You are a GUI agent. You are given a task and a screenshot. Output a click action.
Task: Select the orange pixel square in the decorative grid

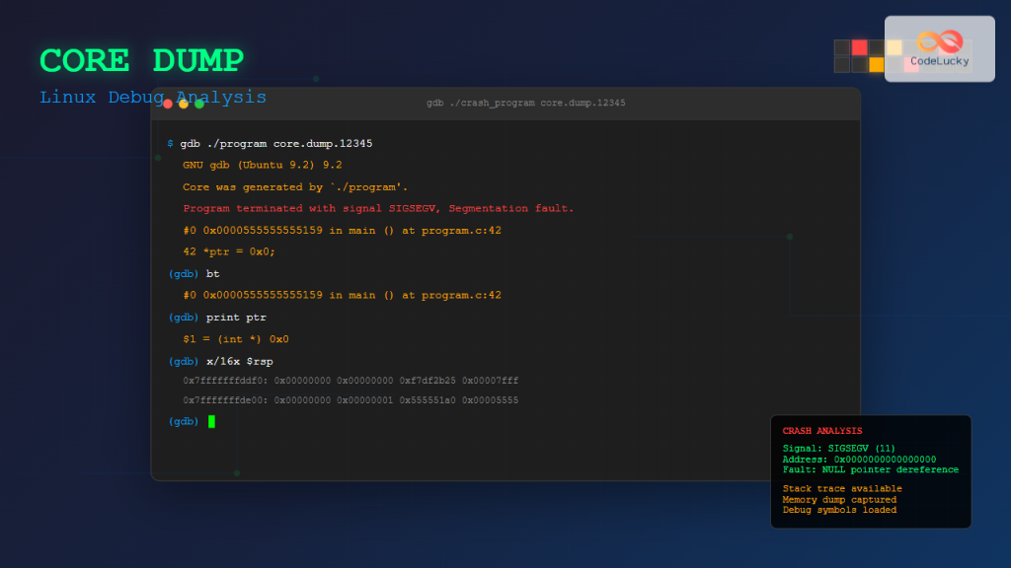pyautogui.click(x=876, y=64)
